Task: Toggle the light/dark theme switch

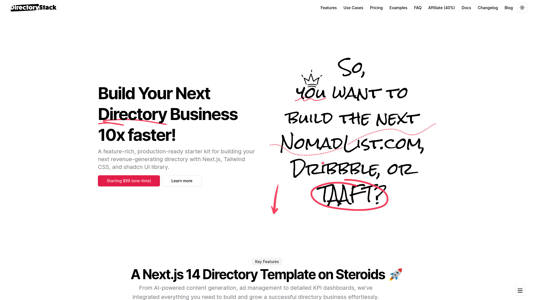Action: coord(522,8)
